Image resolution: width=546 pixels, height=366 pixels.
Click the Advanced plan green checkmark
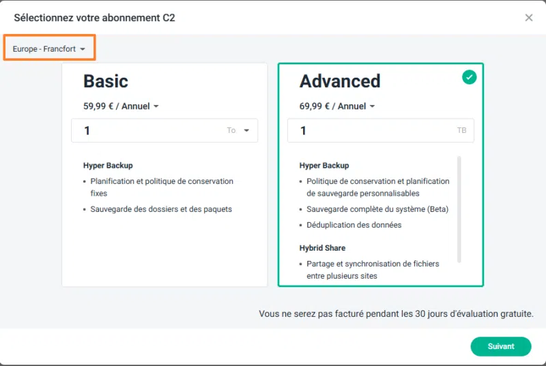coord(469,77)
